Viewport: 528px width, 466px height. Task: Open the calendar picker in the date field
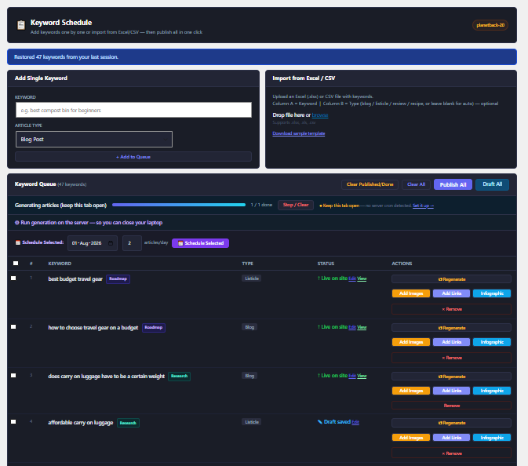pos(111,243)
